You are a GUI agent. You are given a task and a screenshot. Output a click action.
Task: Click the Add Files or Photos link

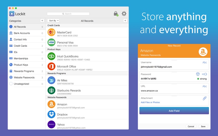[150, 102]
